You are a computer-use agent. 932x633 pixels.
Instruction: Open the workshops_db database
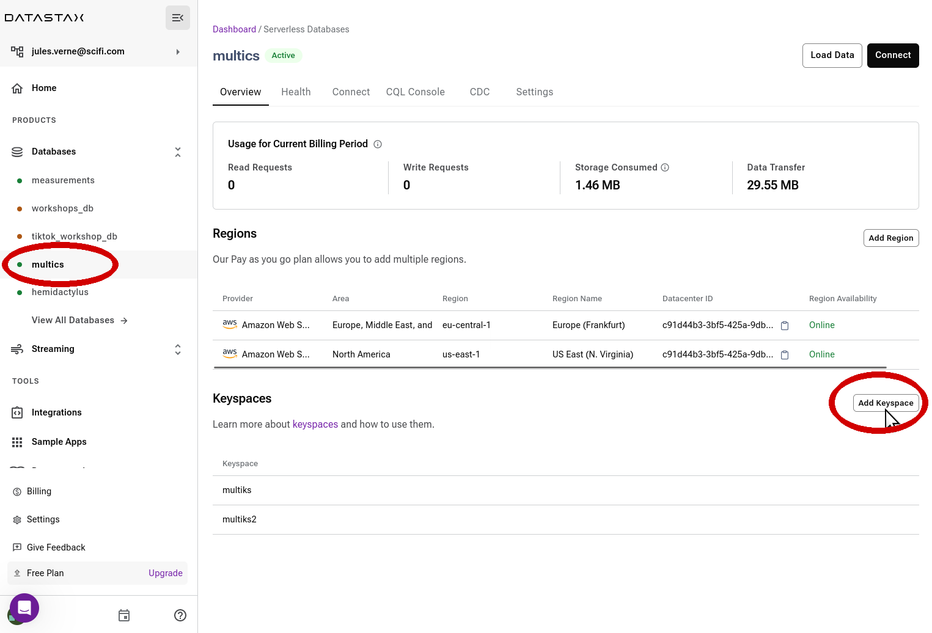coord(62,208)
